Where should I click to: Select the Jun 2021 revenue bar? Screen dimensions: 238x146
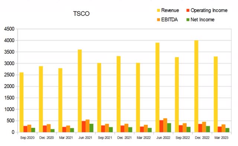[80, 91]
